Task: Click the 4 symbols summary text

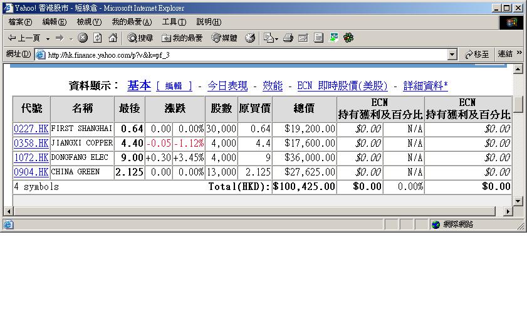Action: pyautogui.click(x=36, y=187)
